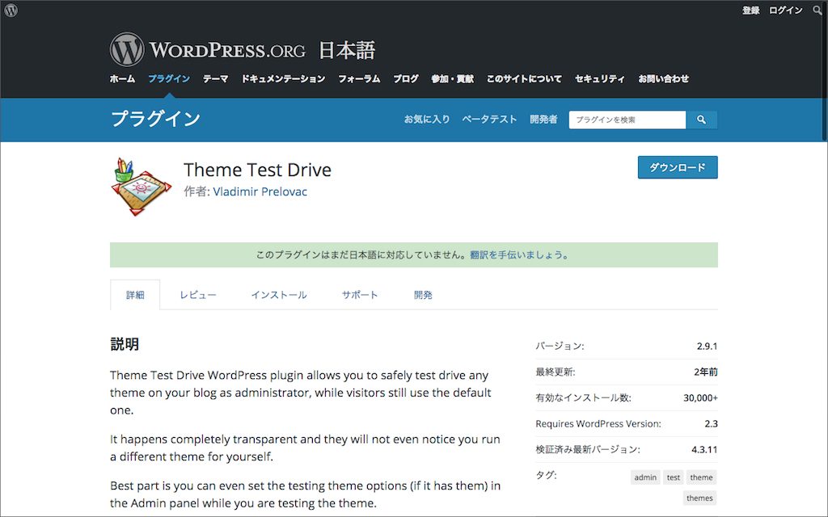The image size is (828, 517).
Task: Click the ベータテスト link
Action: click(x=489, y=120)
